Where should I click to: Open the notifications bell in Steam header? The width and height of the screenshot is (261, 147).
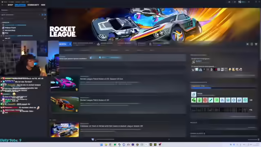click(235, 2)
